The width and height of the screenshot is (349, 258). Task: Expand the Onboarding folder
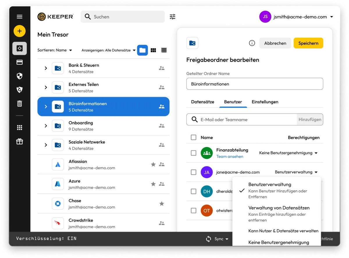click(x=46, y=126)
